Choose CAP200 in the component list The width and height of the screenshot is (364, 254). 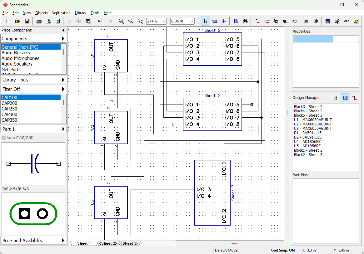(31, 103)
